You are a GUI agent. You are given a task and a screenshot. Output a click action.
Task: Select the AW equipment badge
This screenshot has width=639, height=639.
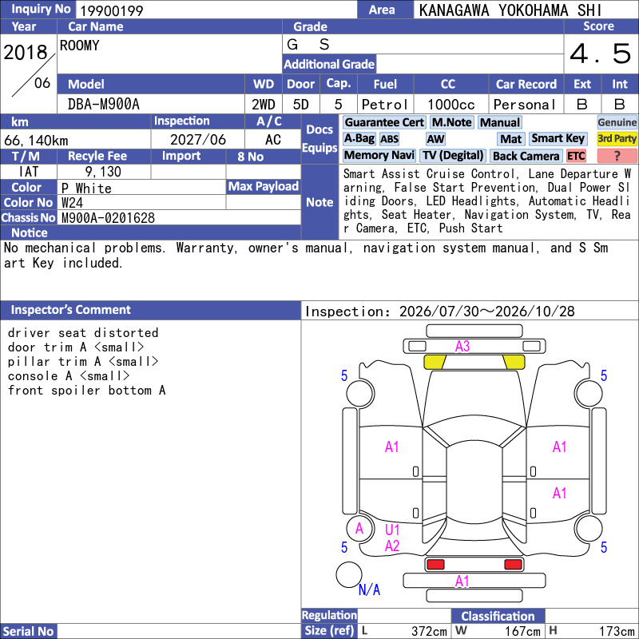[435, 139]
